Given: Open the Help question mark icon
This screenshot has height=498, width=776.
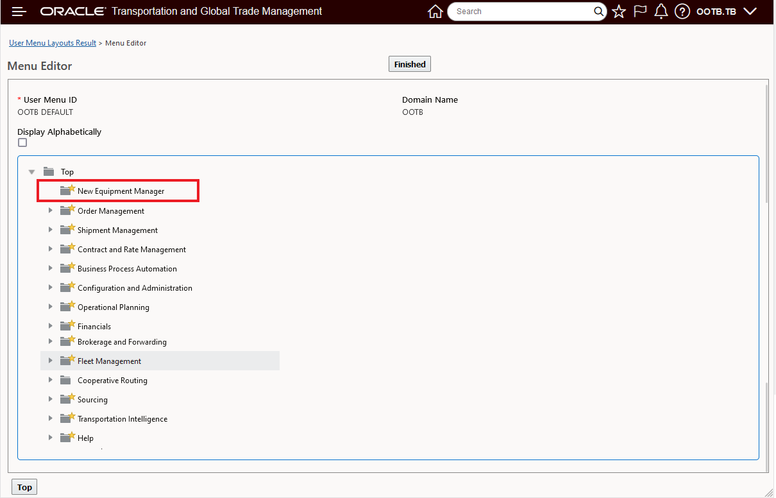Looking at the screenshot, I should click(x=682, y=12).
